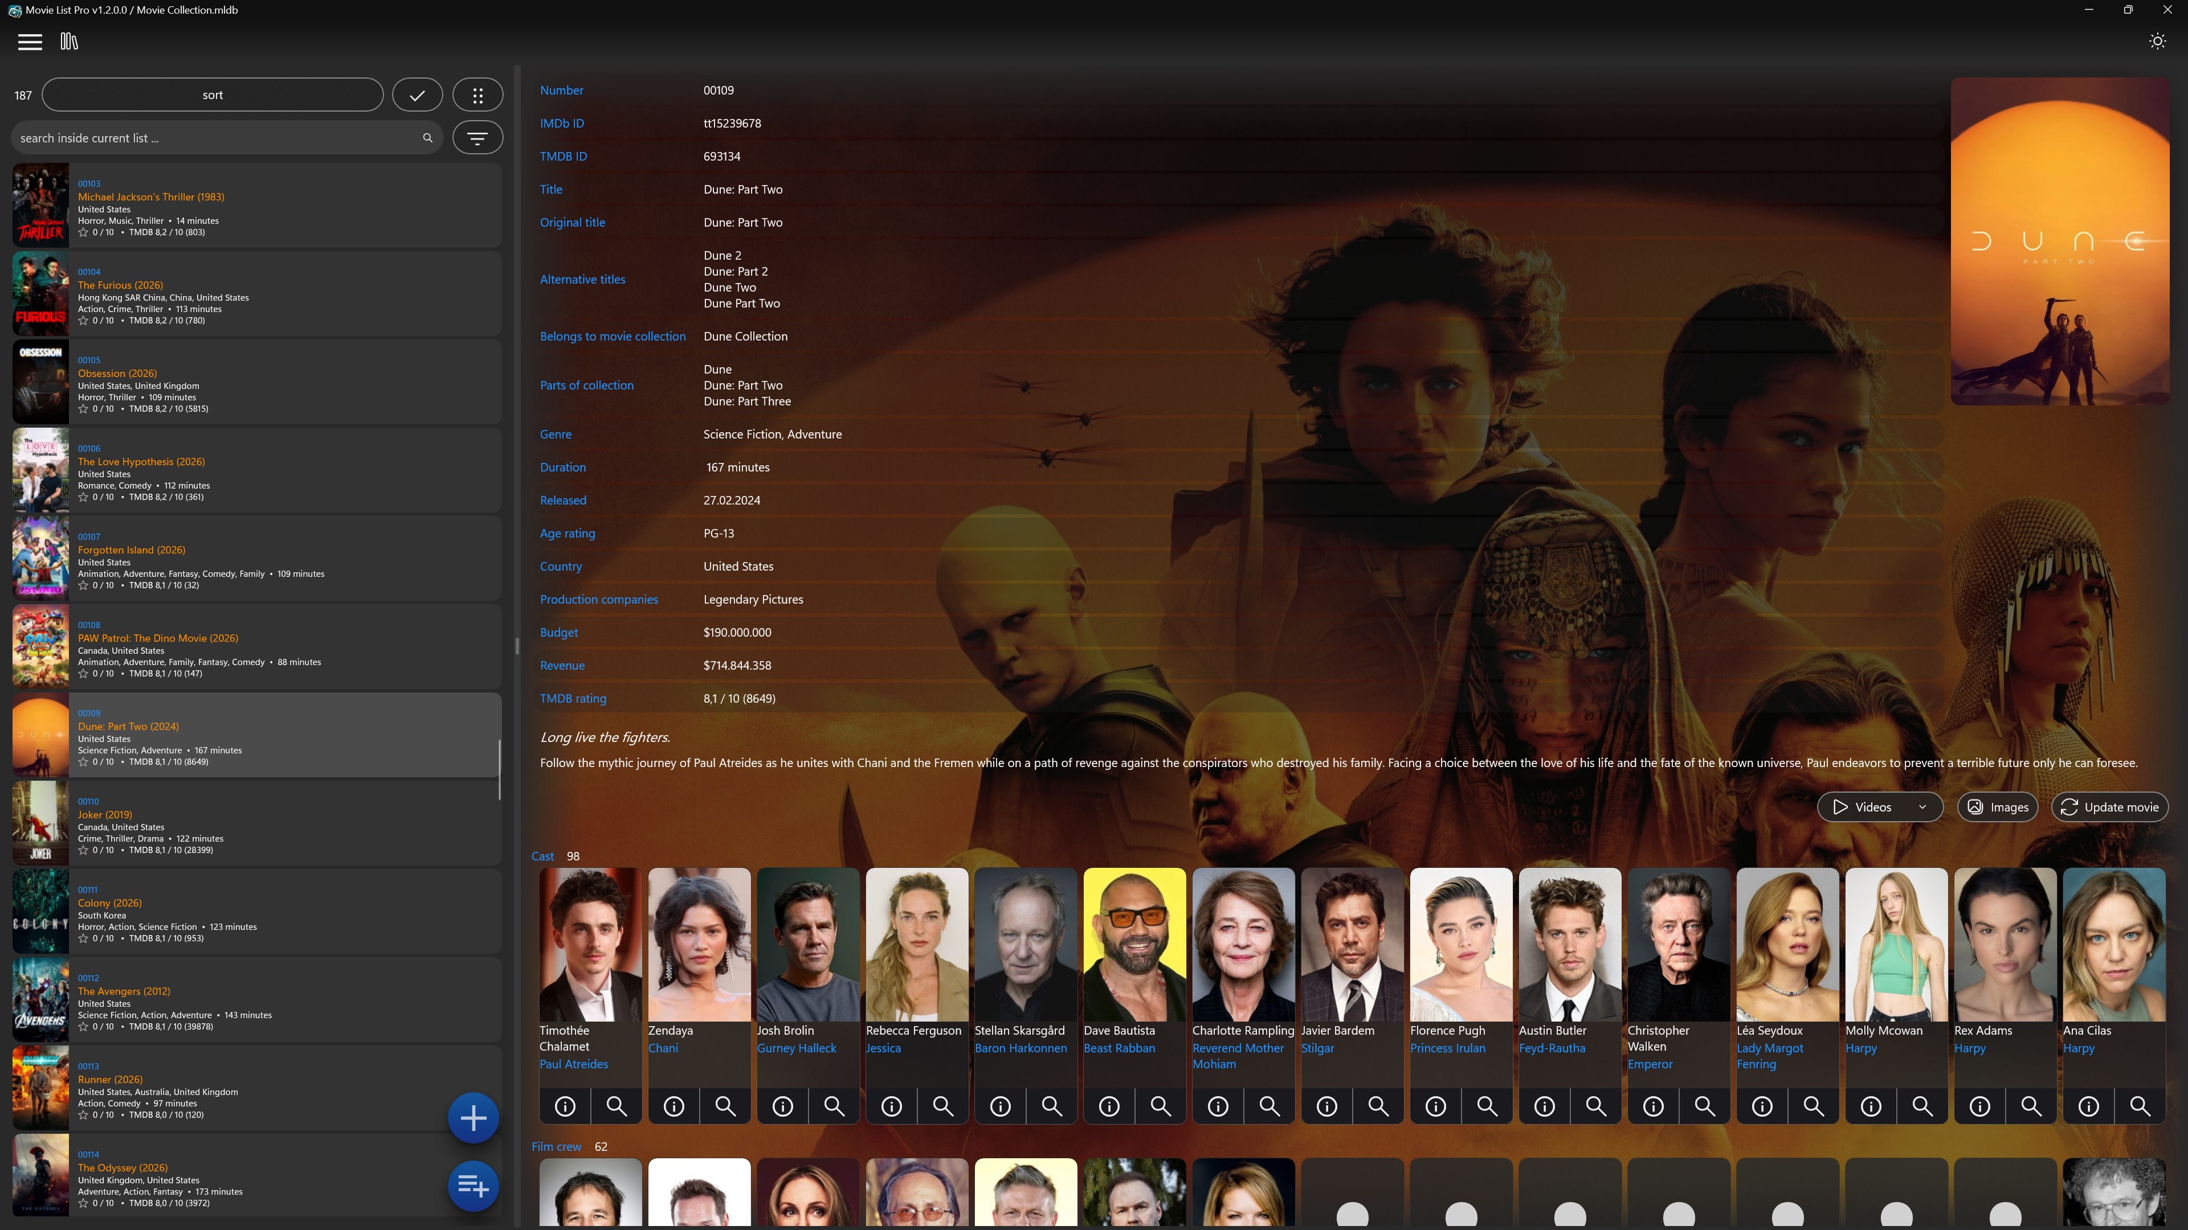Show info for Christopher Walken
This screenshot has height=1230, width=2188.
coord(1653,1106)
